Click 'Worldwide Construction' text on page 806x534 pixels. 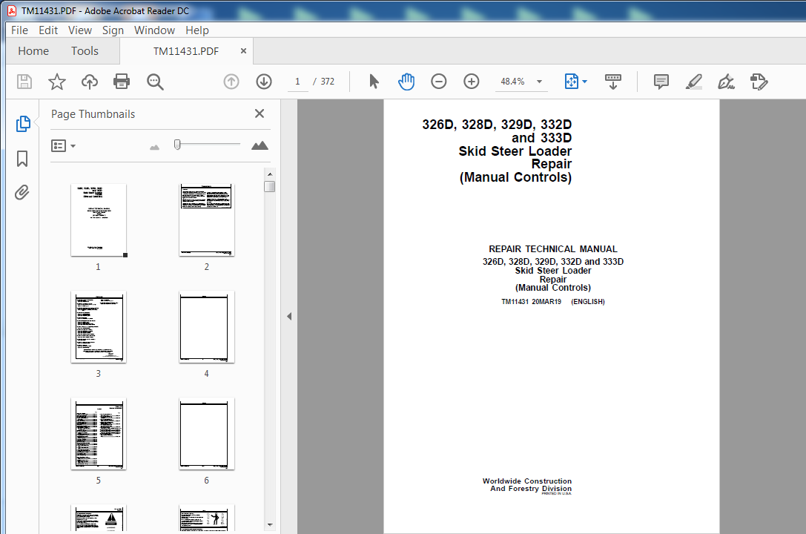(527, 481)
